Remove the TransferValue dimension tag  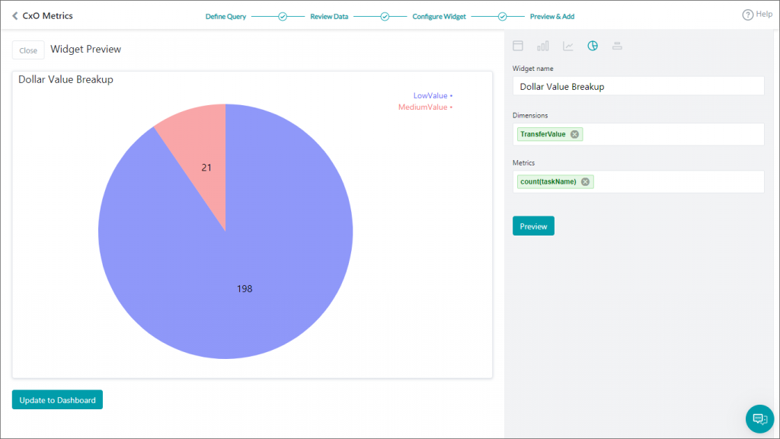coord(576,133)
